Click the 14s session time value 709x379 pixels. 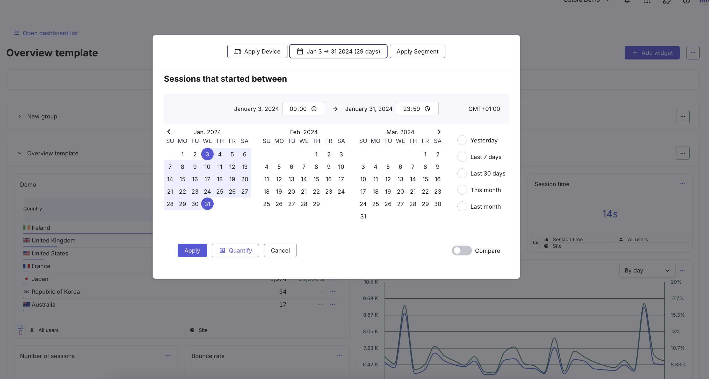point(610,214)
